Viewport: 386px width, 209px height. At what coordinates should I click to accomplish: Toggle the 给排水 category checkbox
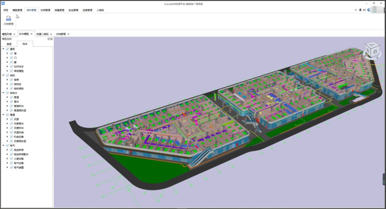point(8,93)
